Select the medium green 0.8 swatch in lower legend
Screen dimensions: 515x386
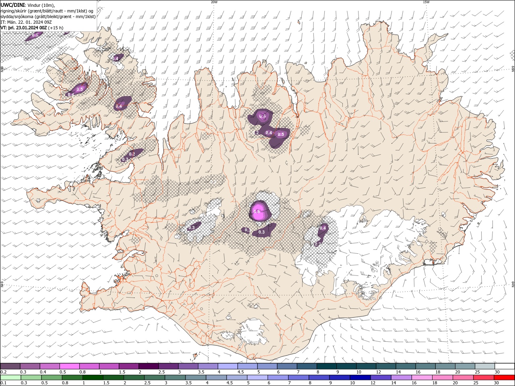(x=72, y=378)
